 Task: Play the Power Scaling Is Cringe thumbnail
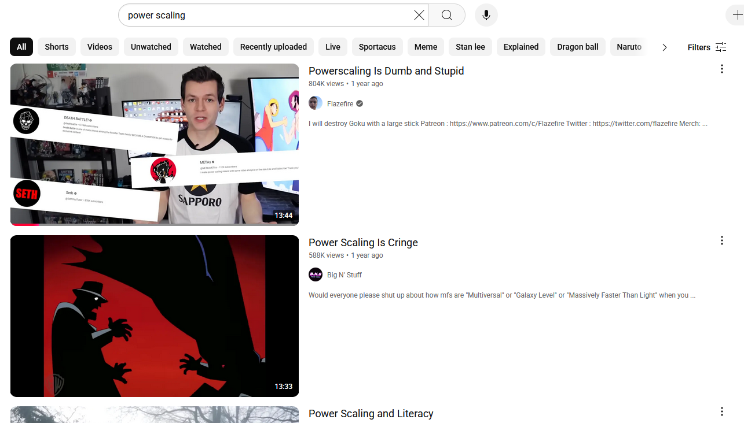155,316
